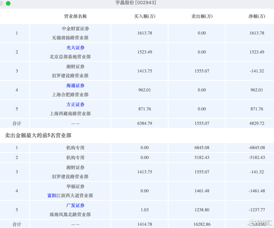Click 北京总部基地营业部 branch text
This screenshot has height=228, width=274.
coord(70,57)
